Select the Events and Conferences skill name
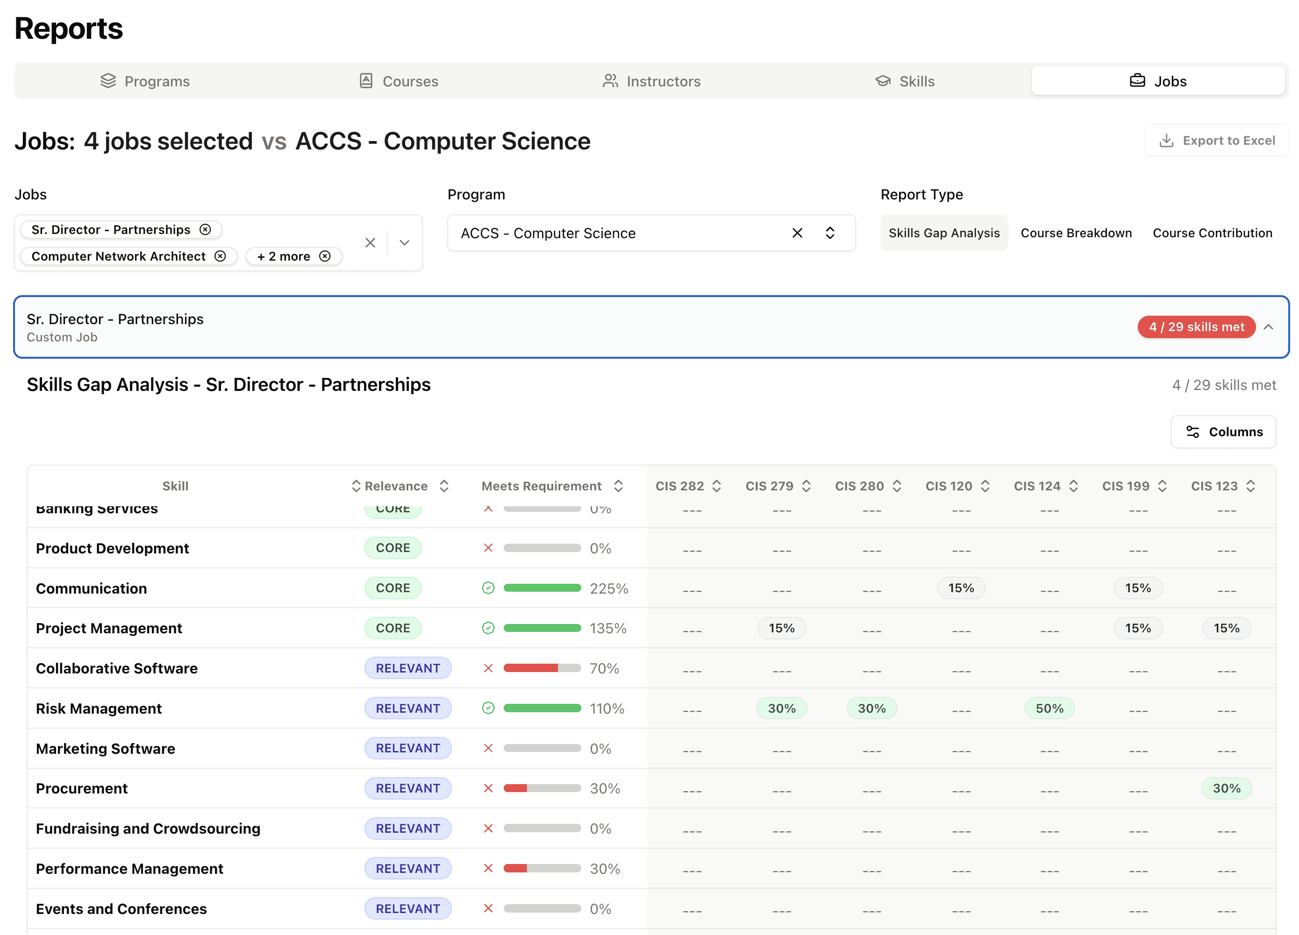The image size is (1299, 935). point(121,909)
